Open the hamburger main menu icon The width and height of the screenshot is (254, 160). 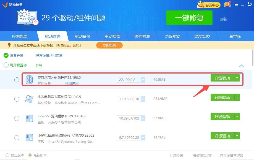click(x=236, y=5)
